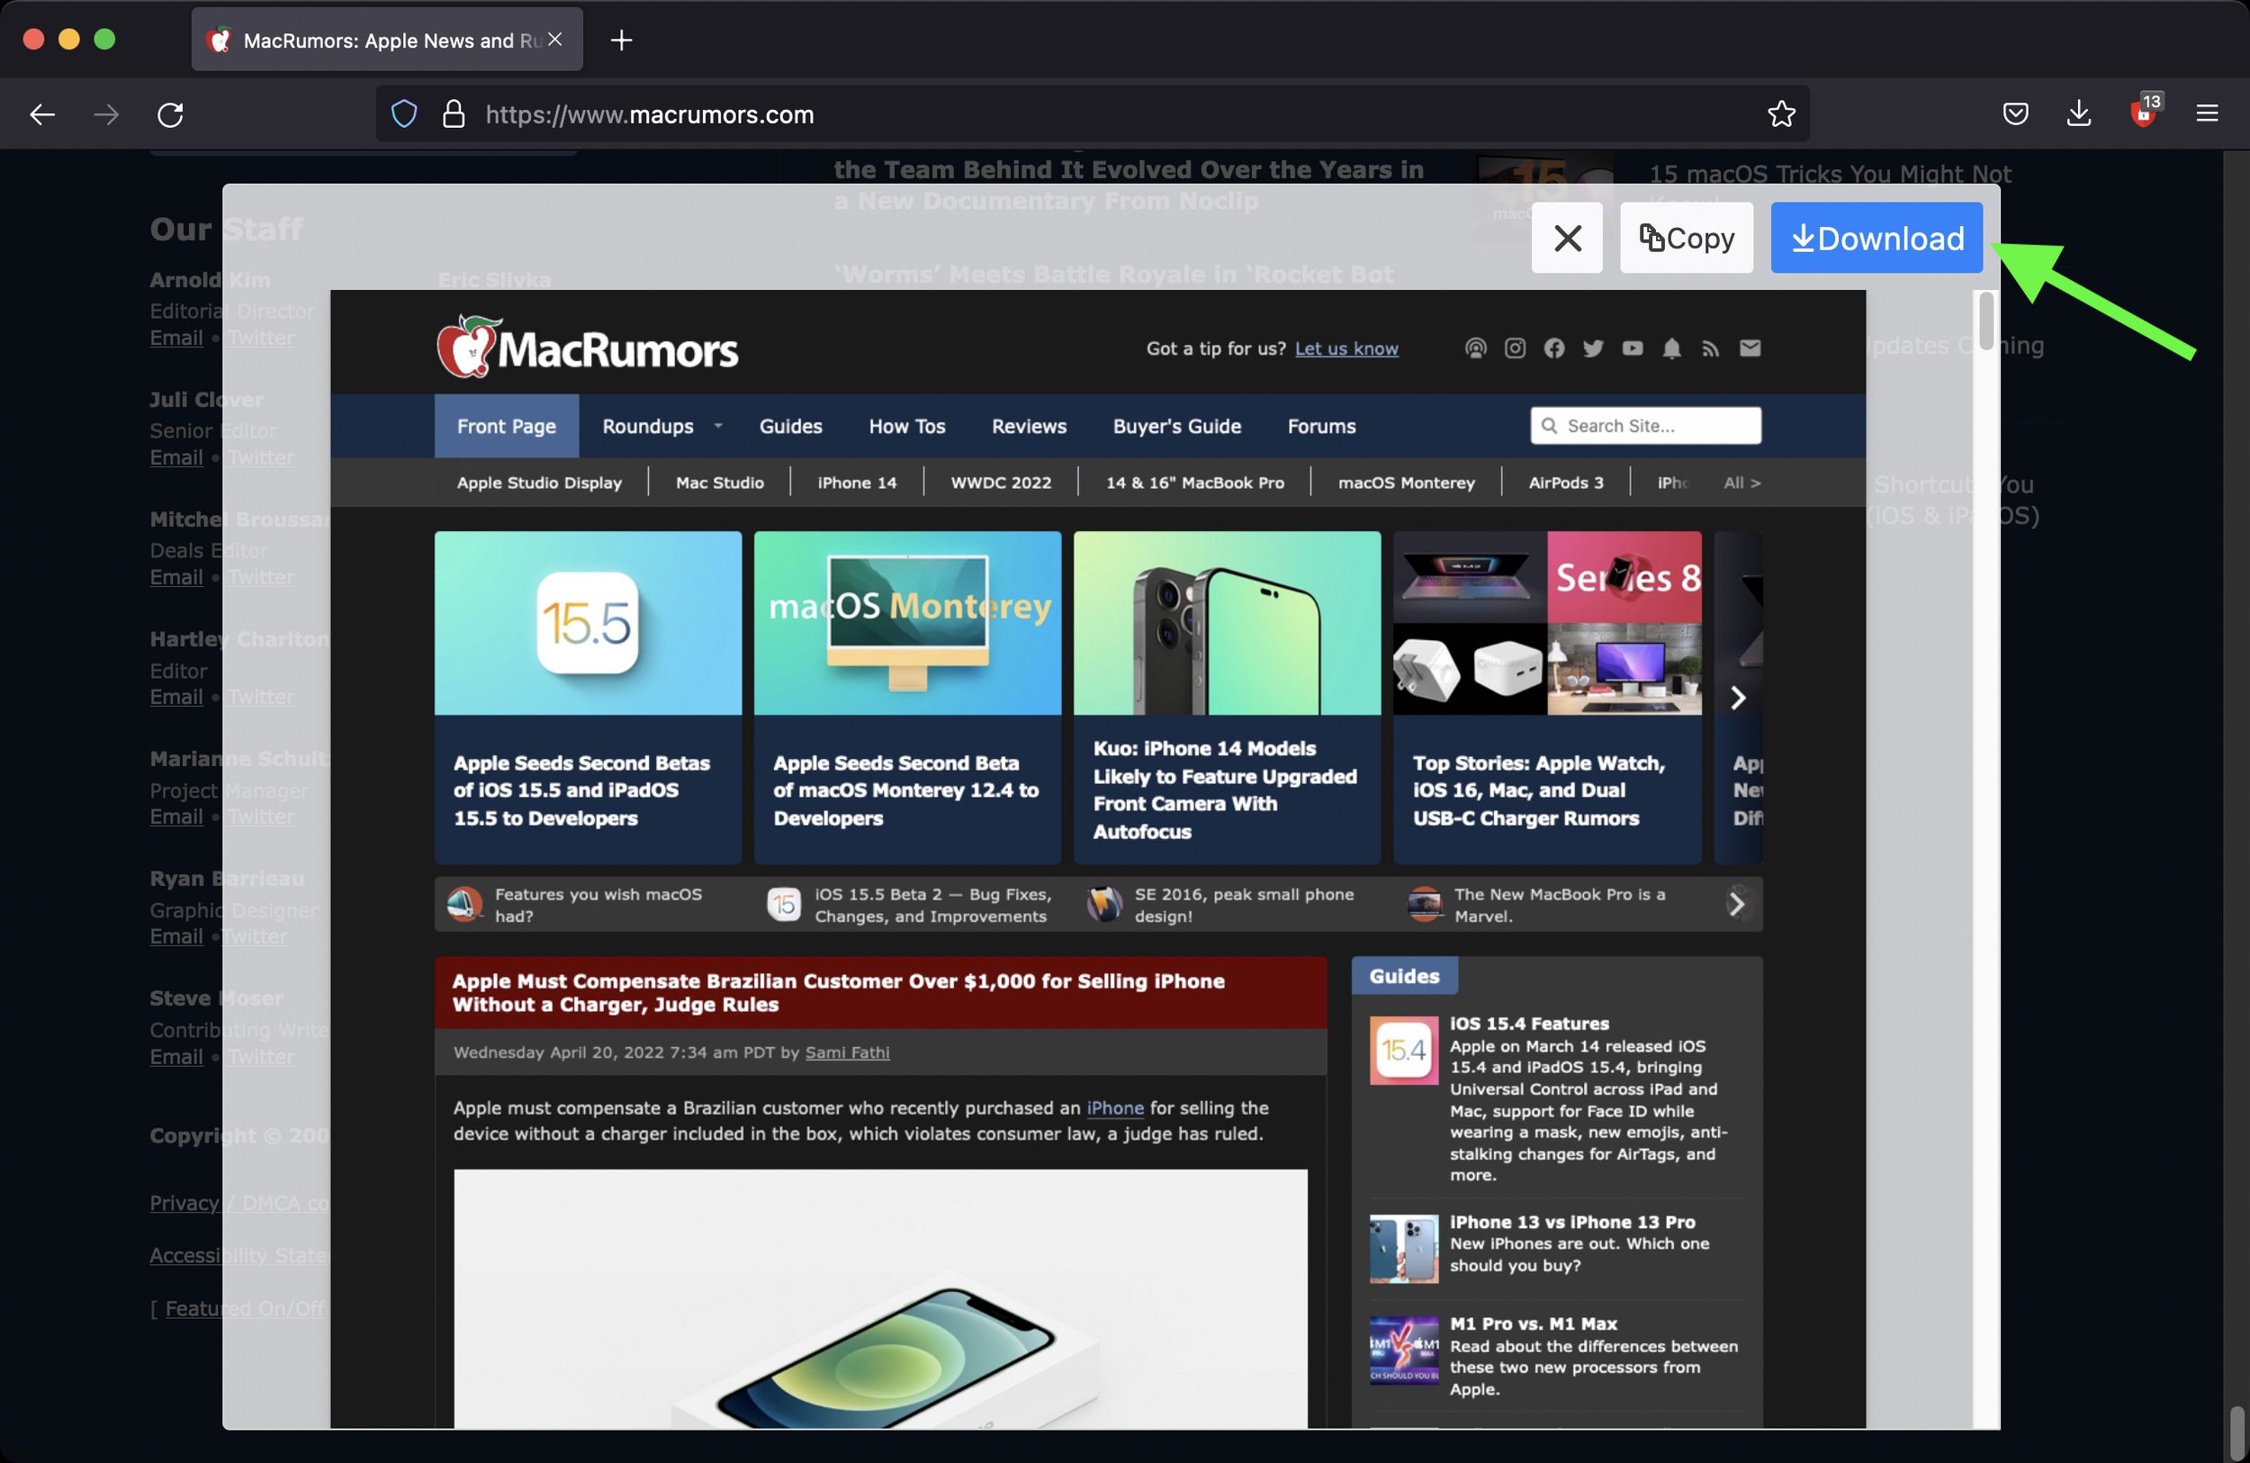Open the Firefox downloads panel
The image size is (2250, 1463).
(2078, 114)
